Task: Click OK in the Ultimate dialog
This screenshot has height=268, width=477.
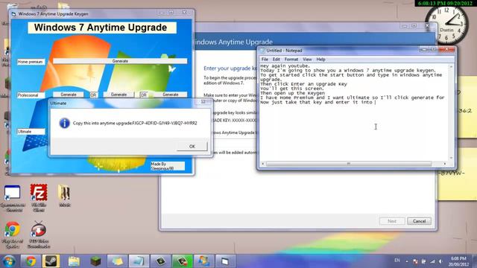Action: (x=192, y=146)
